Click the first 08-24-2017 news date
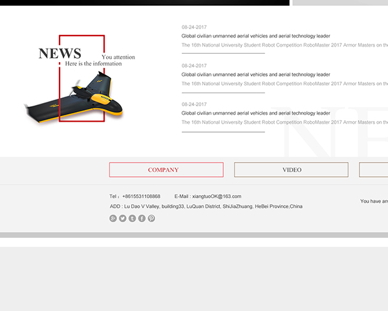 coord(194,27)
